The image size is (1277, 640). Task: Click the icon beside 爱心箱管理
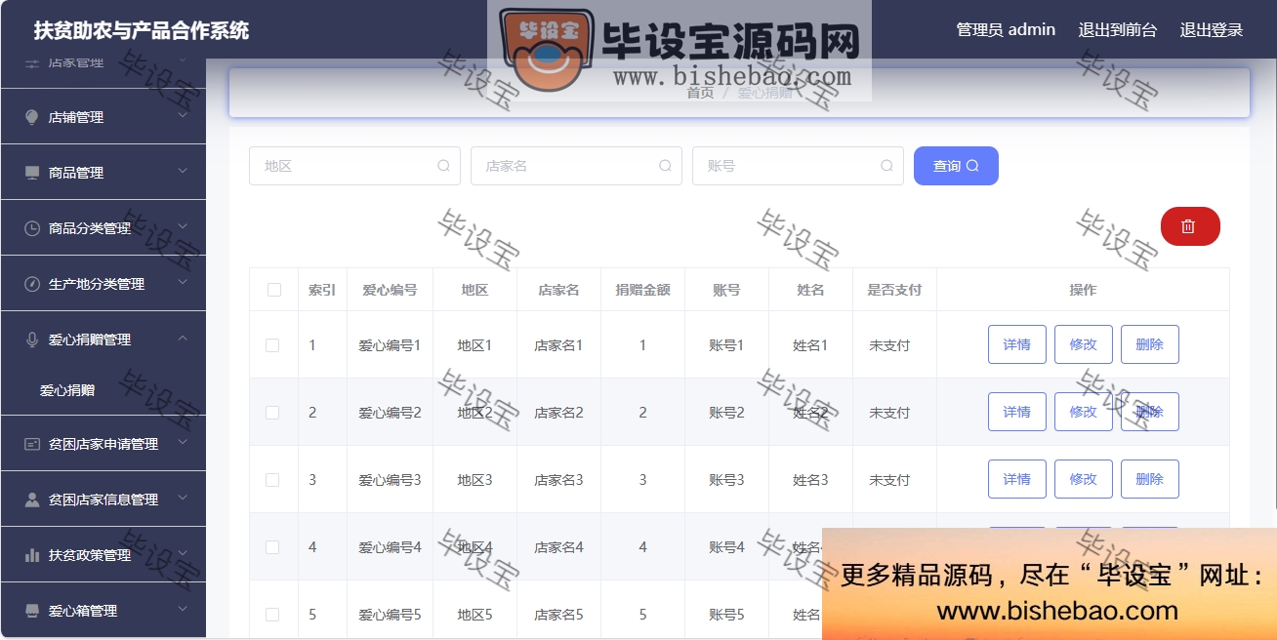point(32,611)
